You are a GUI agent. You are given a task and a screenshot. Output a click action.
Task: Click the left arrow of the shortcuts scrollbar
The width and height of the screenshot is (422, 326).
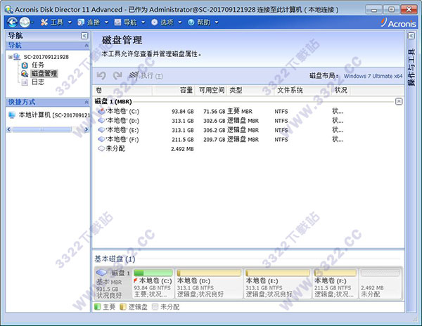(x=9, y=129)
